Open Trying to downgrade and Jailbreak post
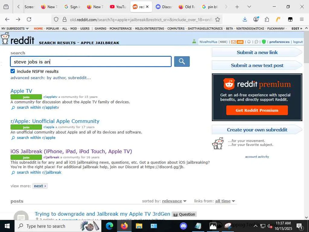The height and width of the screenshot is (232, 309). [102, 214]
